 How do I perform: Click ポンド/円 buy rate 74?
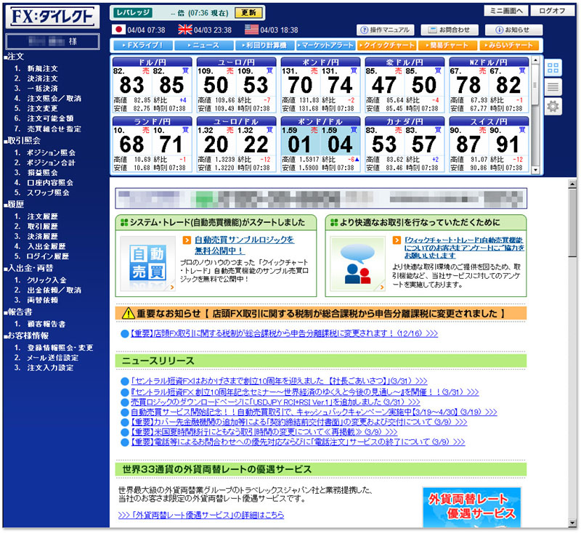pos(340,85)
